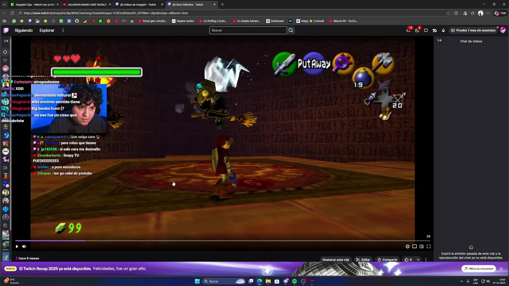Collapse the Chat de videos panel
The width and height of the screenshot is (509, 286).
point(439,41)
